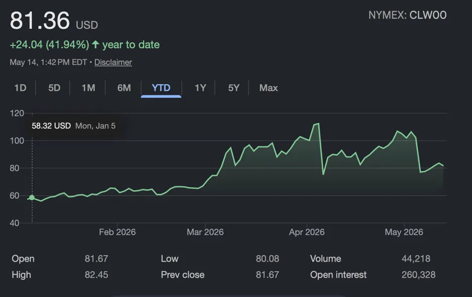Click the Open interest label
Viewport: 472px width, 297px height.
click(x=338, y=275)
